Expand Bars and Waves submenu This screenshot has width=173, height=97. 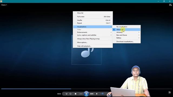pyautogui.click(x=127, y=35)
